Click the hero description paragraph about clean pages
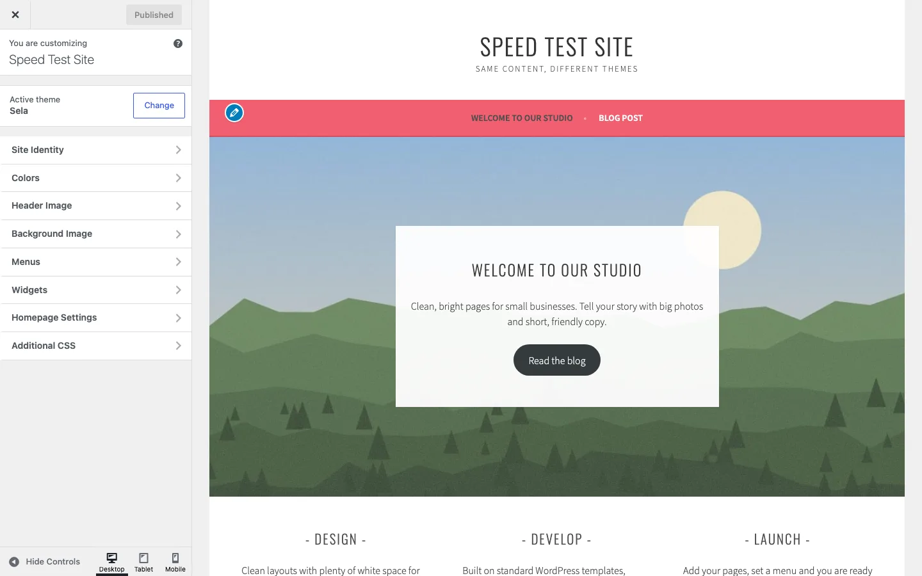Screen dimensions: 922x576 click(557, 314)
